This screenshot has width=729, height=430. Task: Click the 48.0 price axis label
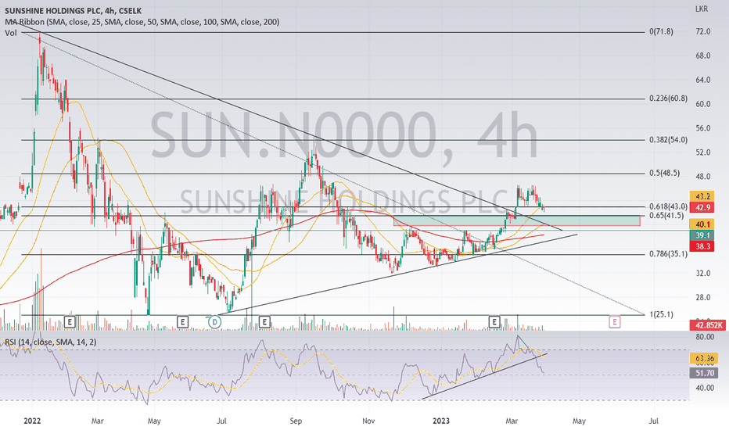703,177
